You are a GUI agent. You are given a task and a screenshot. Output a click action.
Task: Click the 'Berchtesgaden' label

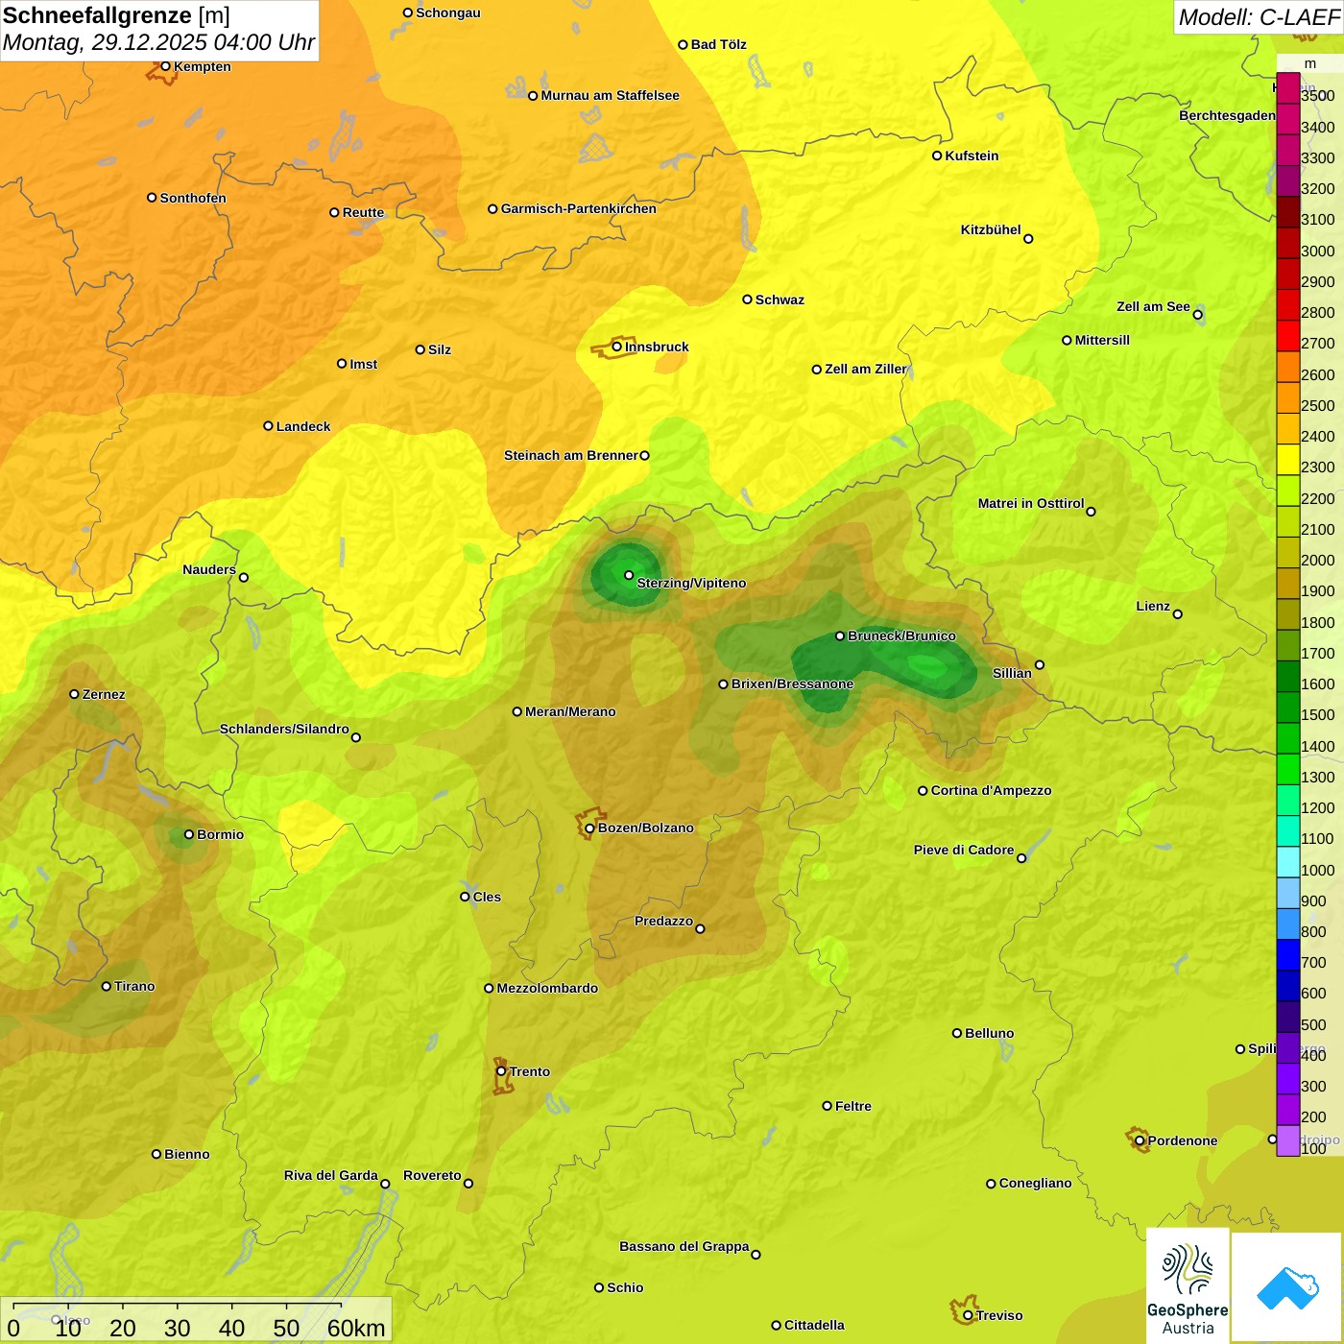click(x=1227, y=116)
